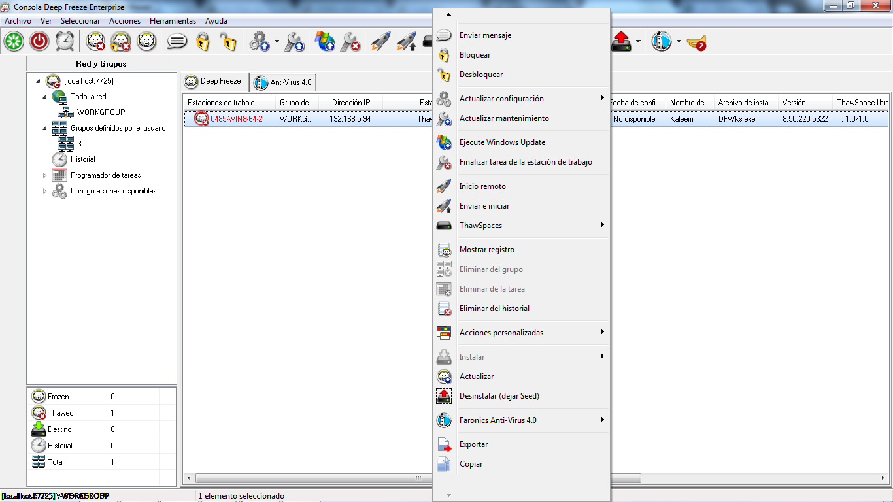
Task: Choose Eliminar del historial menu entry
Action: click(x=521, y=309)
